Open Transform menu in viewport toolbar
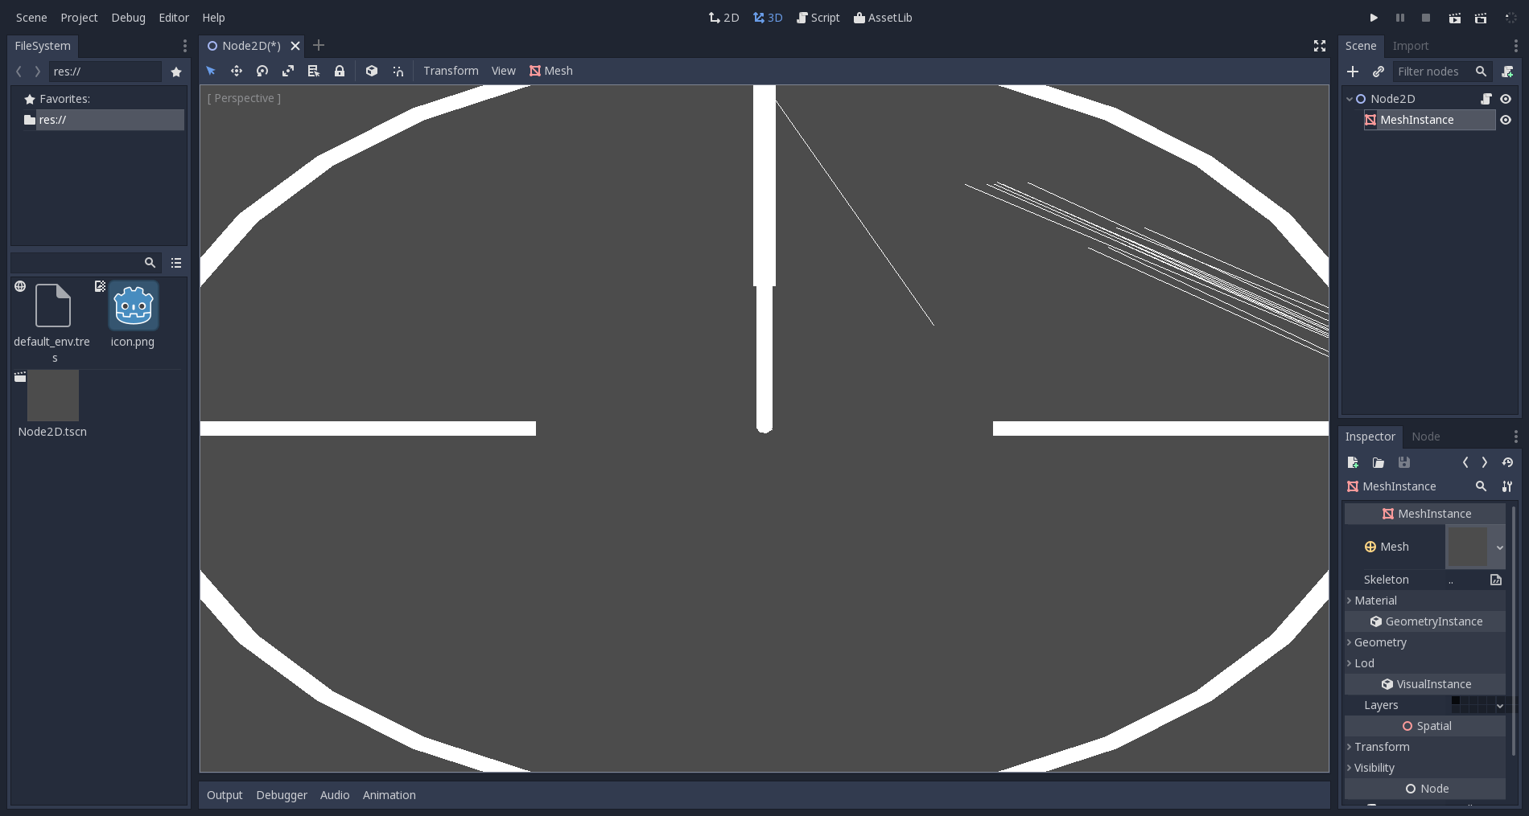Viewport: 1529px width, 816px height. [x=451, y=71]
